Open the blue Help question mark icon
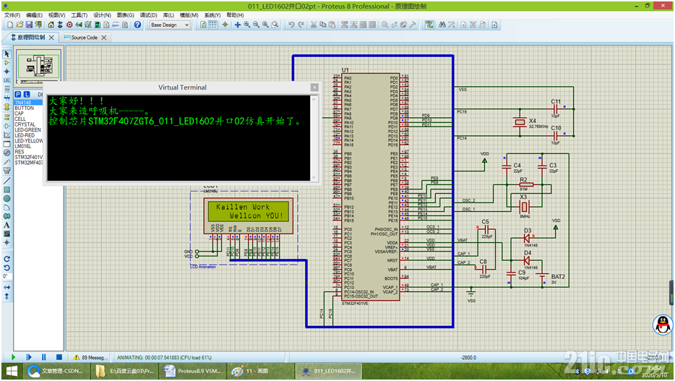Viewport: 675px width, 381px height. (137, 25)
